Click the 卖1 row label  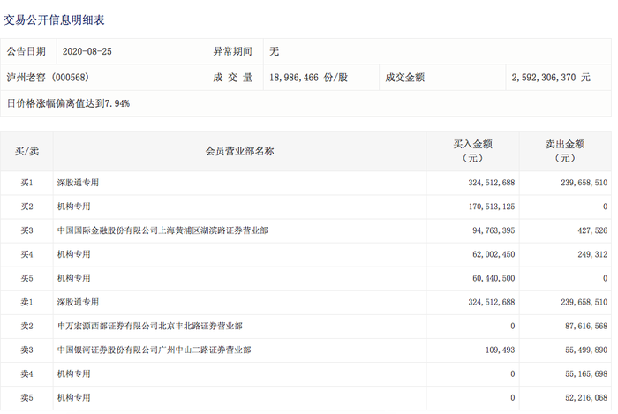[26, 302]
